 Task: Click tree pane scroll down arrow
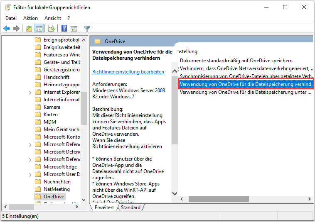pos(84,200)
